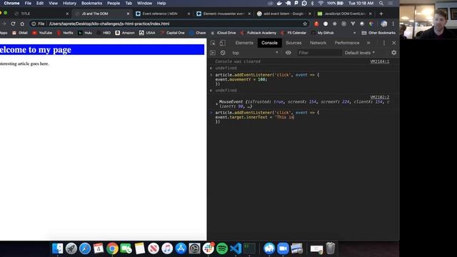457x257 pixels.
Task: Open the YouTube bookmark
Action: [42, 33]
